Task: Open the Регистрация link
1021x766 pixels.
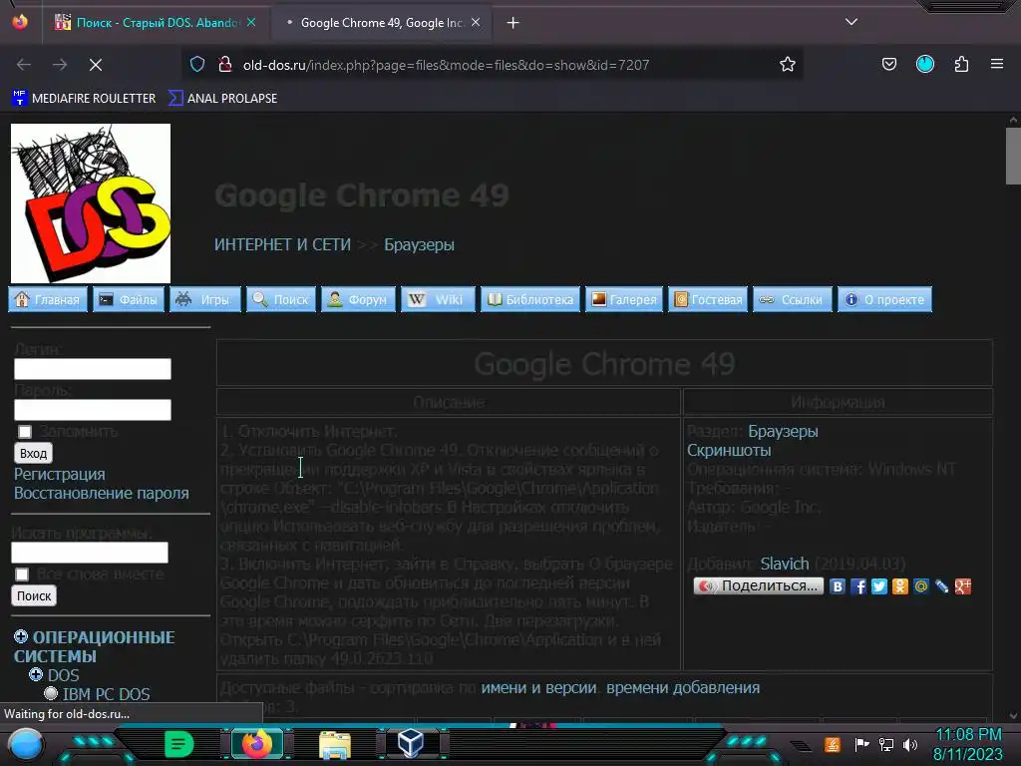Action: [59, 474]
